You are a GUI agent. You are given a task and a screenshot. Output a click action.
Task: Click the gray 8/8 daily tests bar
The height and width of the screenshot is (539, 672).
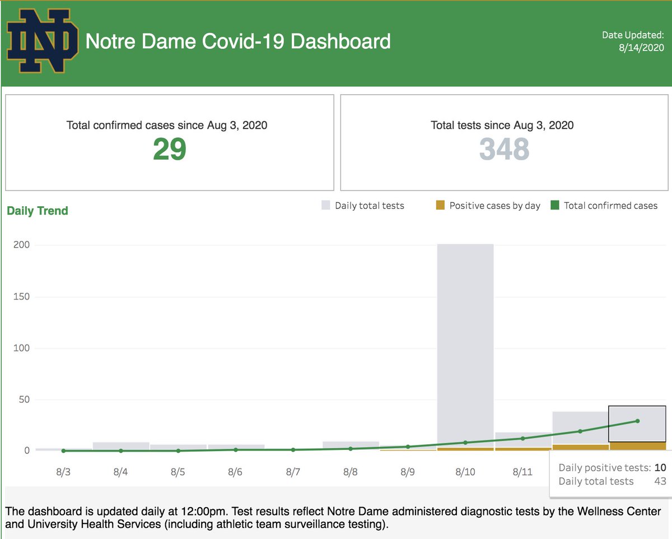click(x=351, y=445)
